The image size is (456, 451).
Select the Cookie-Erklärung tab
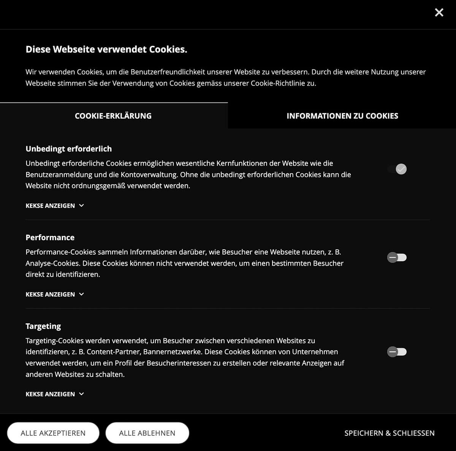pyautogui.click(x=114, y=116)
